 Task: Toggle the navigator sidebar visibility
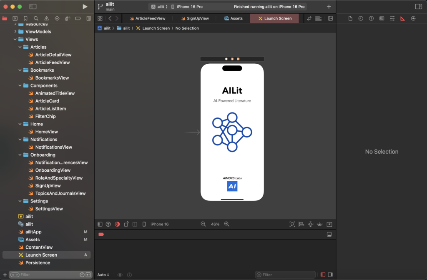33,7
